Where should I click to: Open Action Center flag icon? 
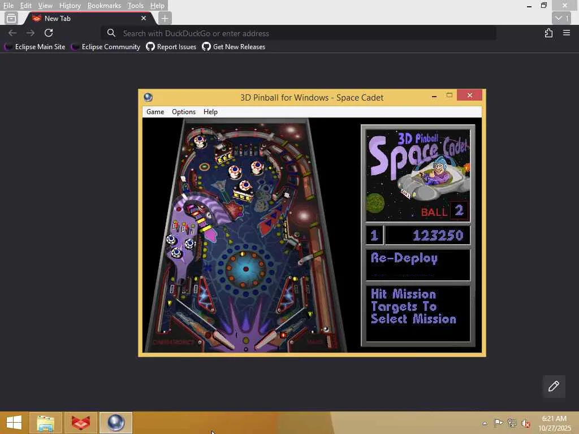click(x=498, y=423)
